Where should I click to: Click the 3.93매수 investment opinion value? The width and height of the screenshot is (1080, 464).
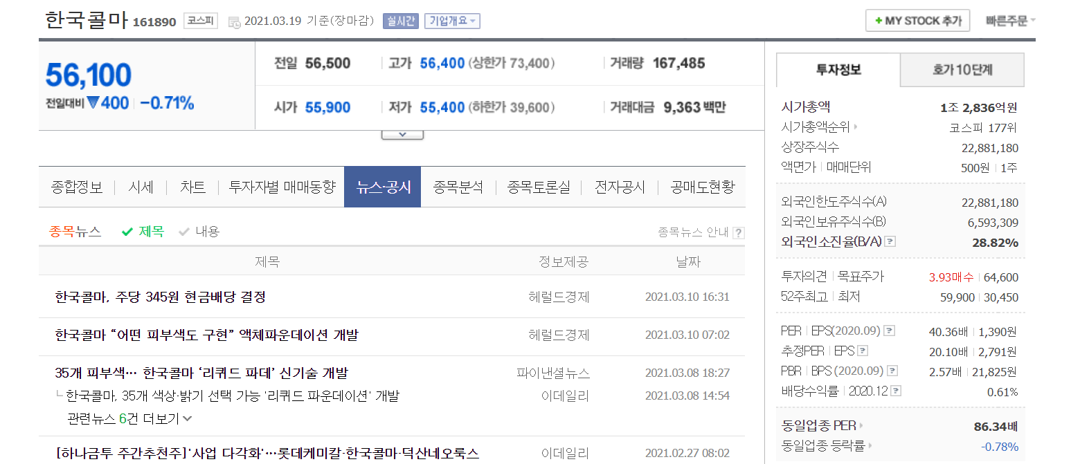(951, 277)
